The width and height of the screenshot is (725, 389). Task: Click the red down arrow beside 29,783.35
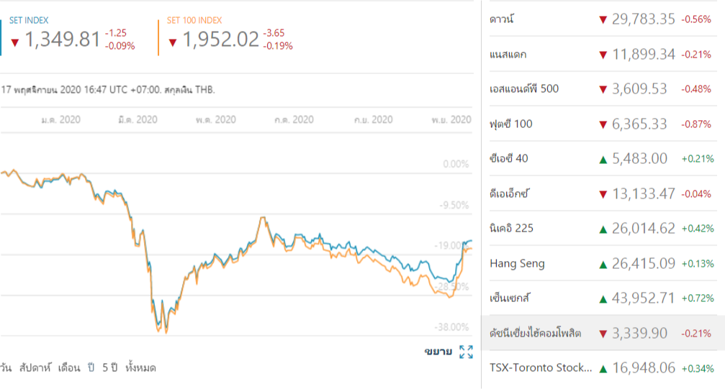603,19
